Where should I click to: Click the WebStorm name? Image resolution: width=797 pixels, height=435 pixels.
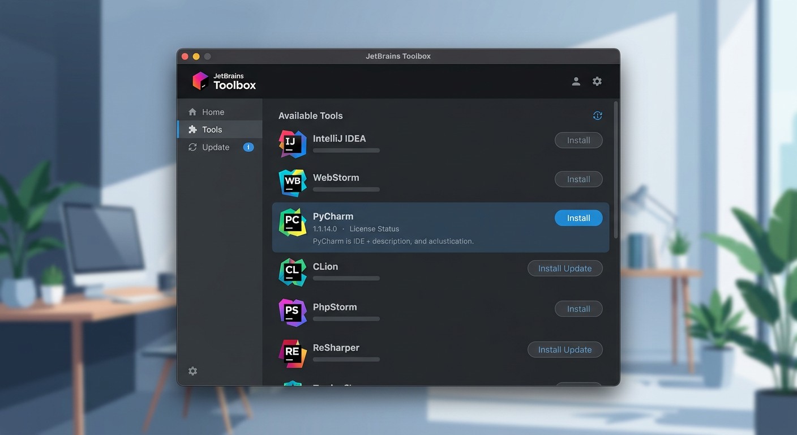click(336, 178)
